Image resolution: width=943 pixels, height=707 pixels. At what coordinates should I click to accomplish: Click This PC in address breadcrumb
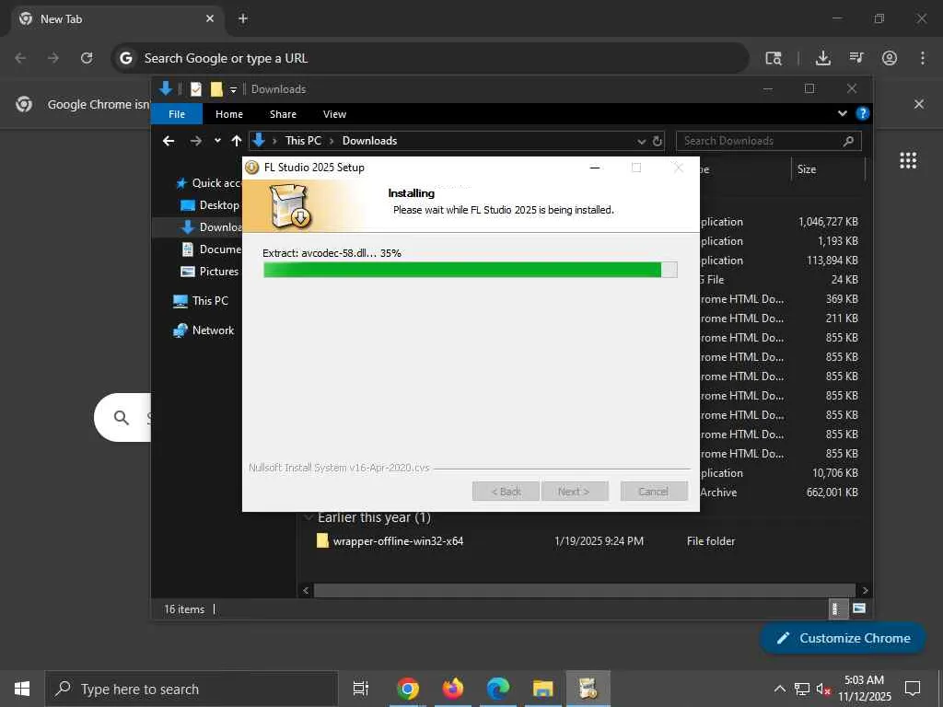[303, 141]
